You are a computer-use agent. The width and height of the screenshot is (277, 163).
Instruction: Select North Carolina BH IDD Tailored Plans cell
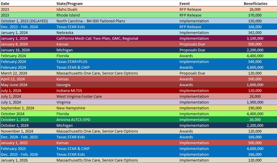[x=90, y=21]
